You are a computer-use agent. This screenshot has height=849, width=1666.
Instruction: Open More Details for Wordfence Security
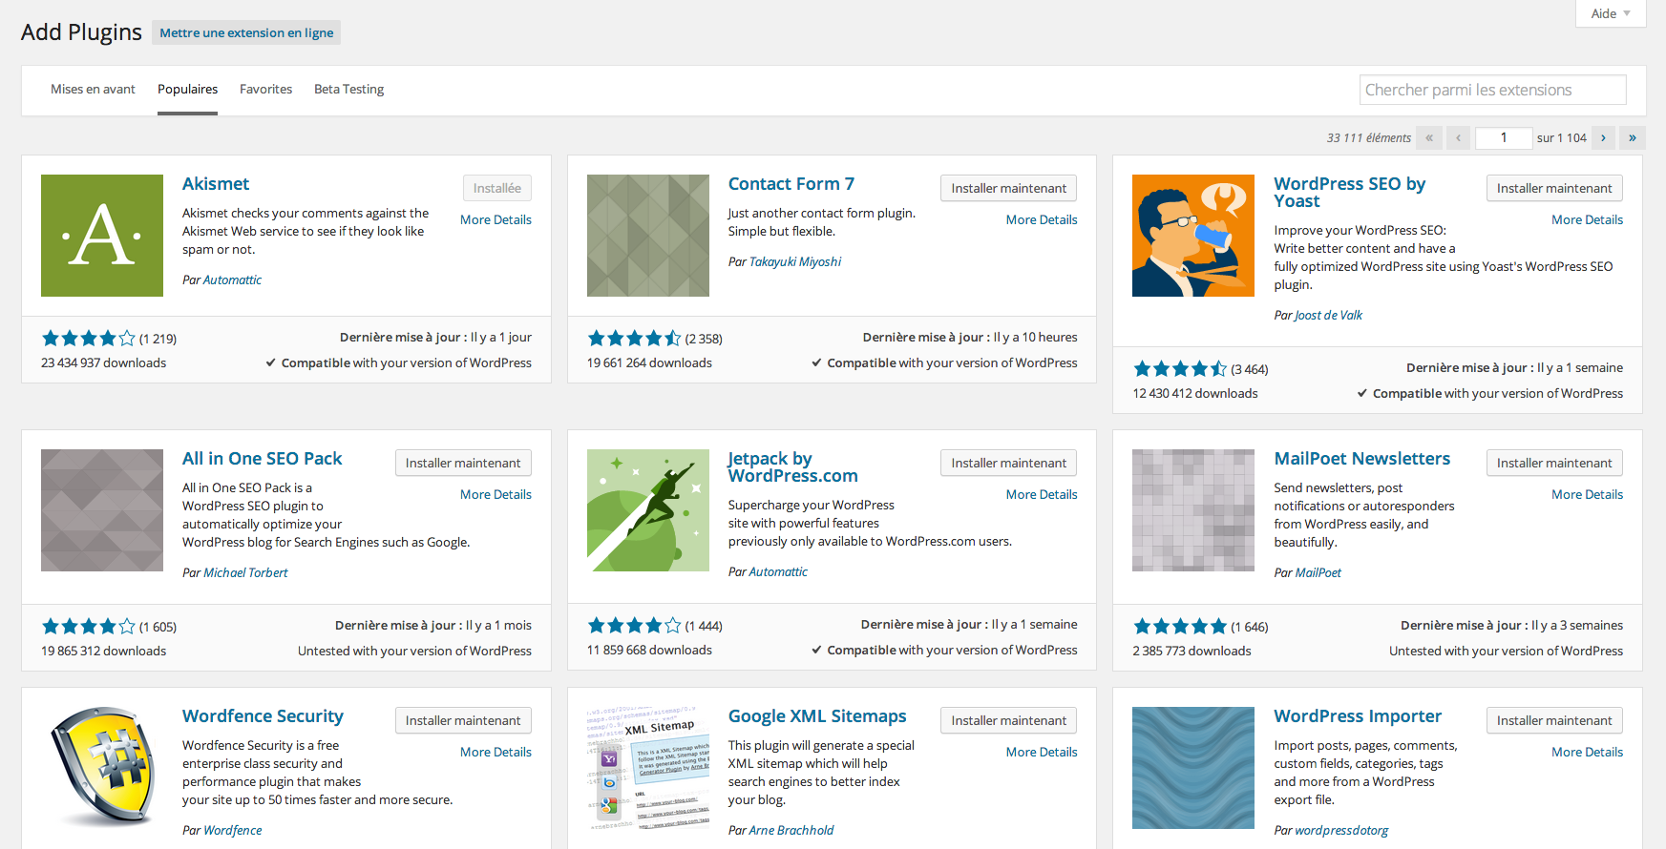(x=496, y=752)
